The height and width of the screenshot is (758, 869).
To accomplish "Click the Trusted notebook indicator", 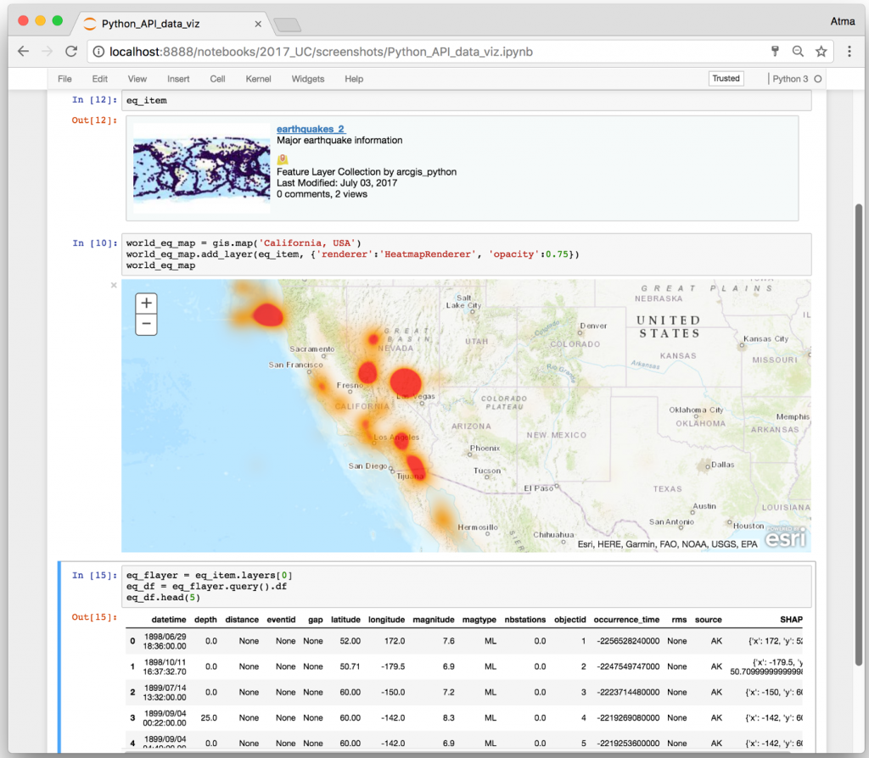I will [x=726, y=78].
